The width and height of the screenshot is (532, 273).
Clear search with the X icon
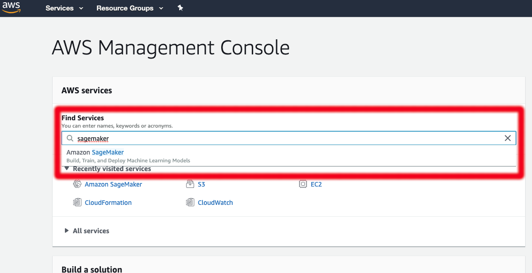pos(508,138)
